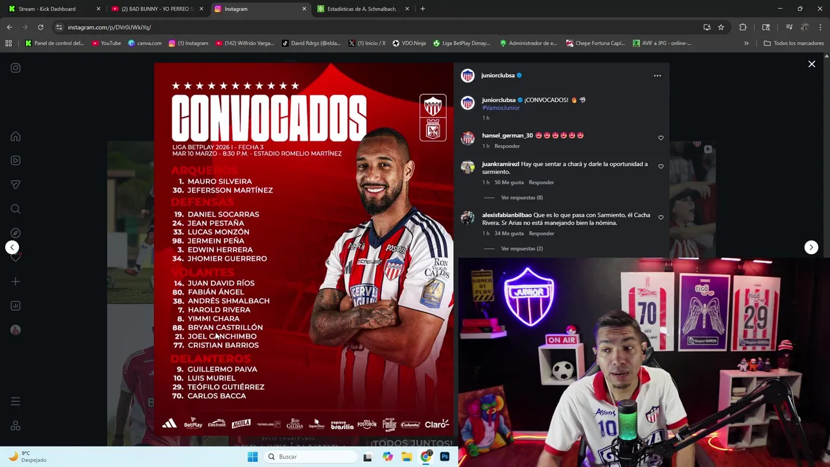The height and width of the screenshot is (467, 830).
Task: Reply to alexisfabianbilbao's comment
Action: 541,233
